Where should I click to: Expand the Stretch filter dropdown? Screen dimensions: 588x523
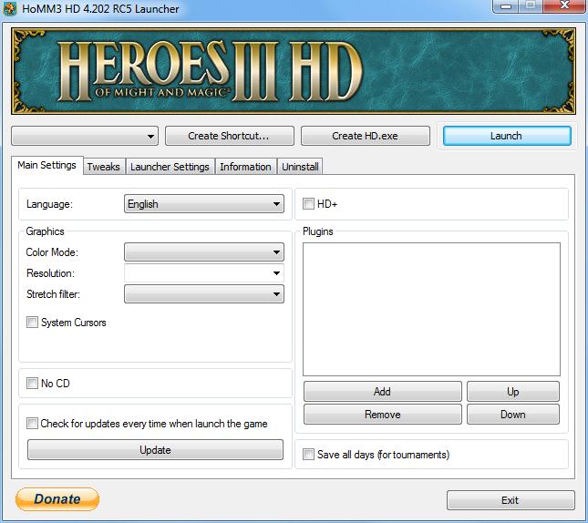[204, 294]
